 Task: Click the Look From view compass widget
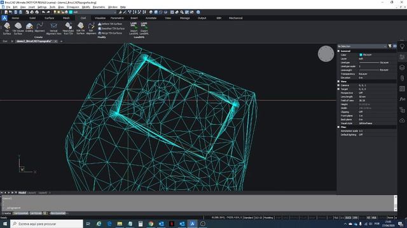tap(326, 54)
